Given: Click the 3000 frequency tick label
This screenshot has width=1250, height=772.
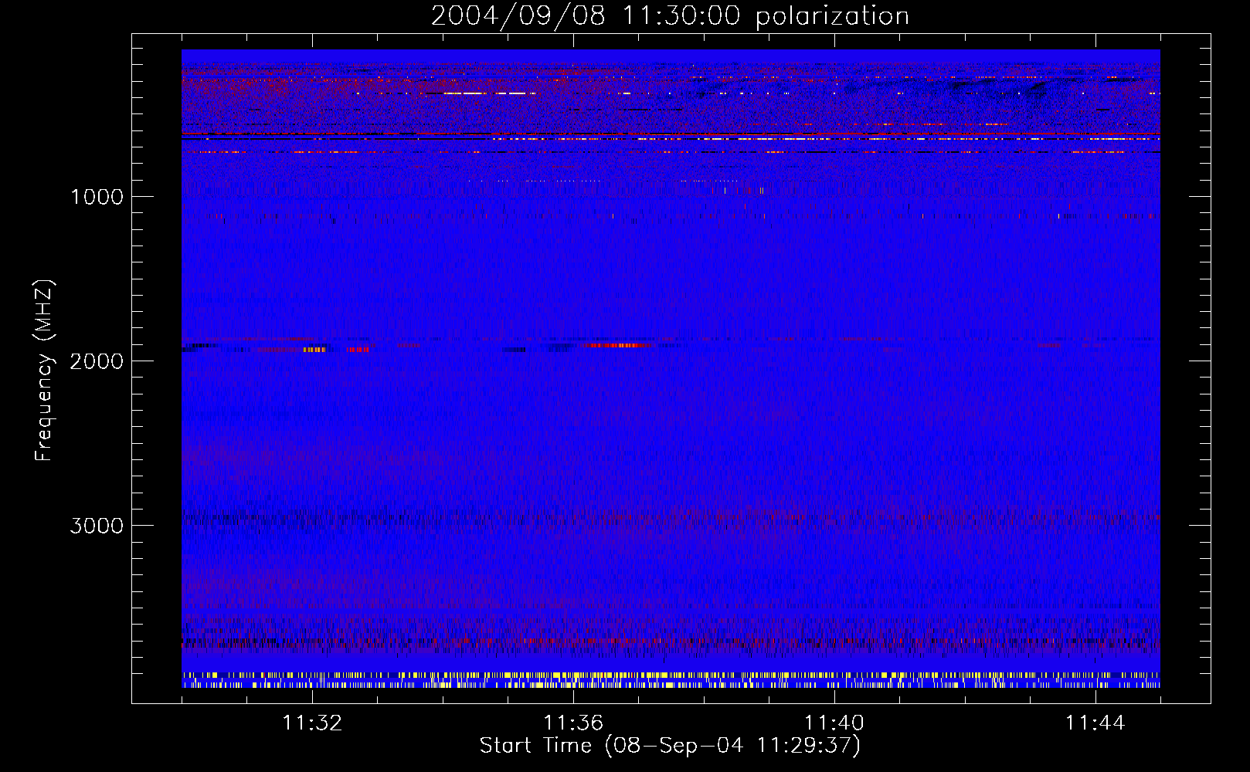Looking at the screenshot, I should click(x=97, y=526).
